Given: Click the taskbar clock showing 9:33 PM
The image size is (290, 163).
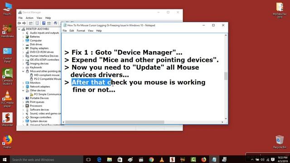Looking at the screenshot, I should [x=283, y=159].
